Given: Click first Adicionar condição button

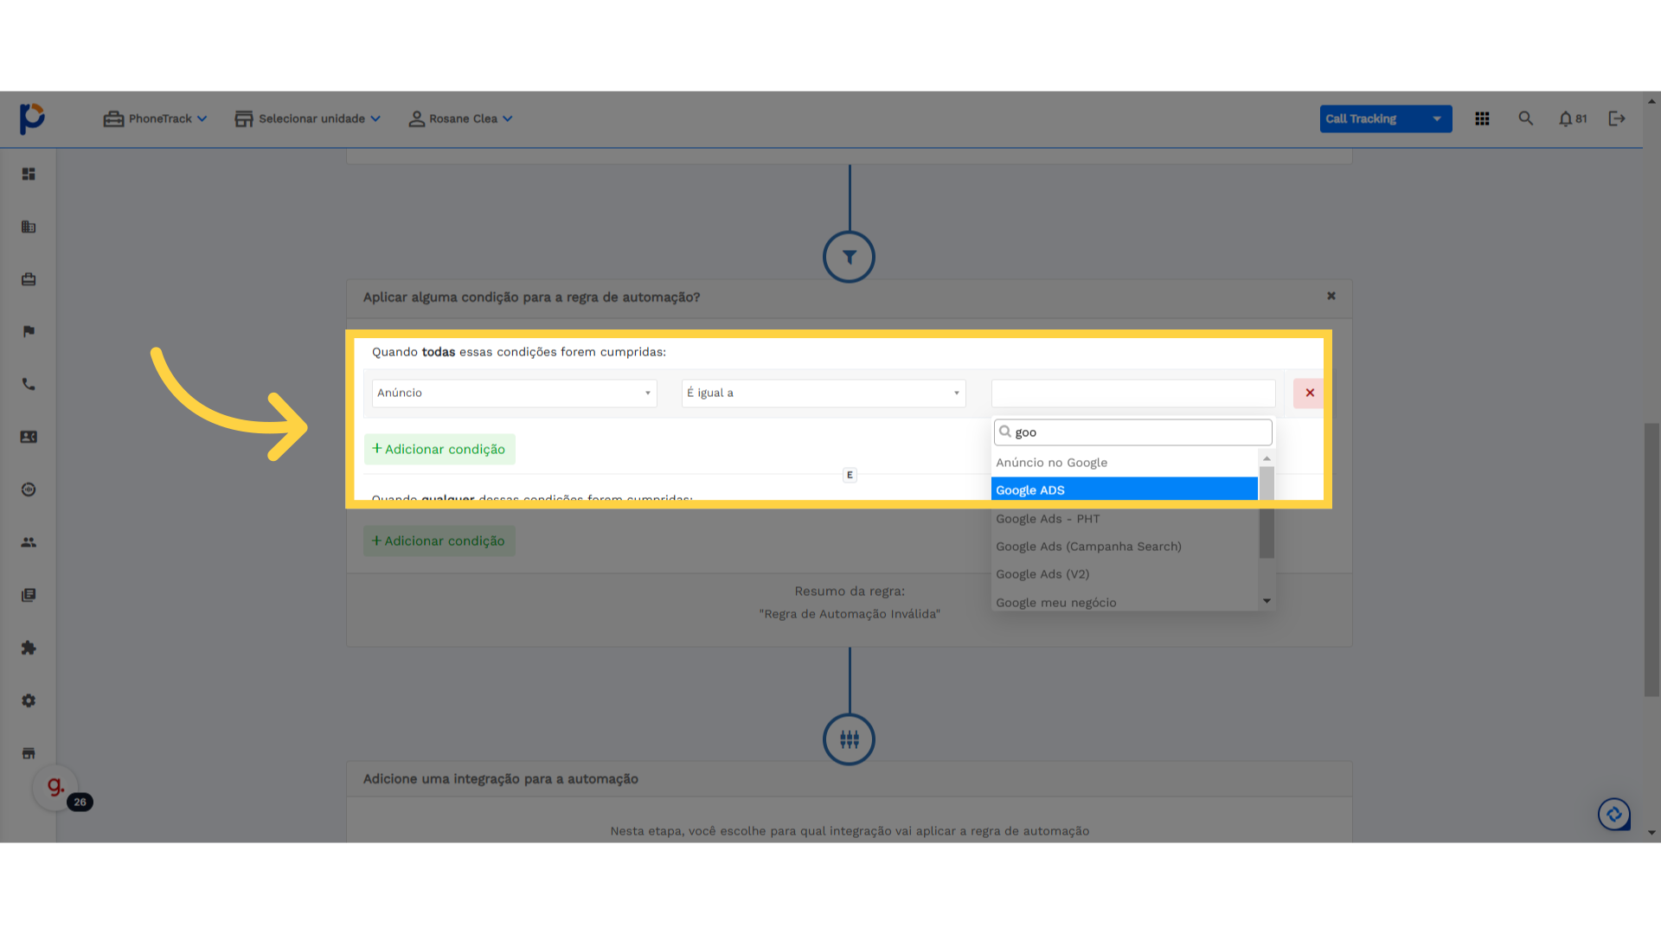Looking at the screenshot, I should [x=439, y=450].
